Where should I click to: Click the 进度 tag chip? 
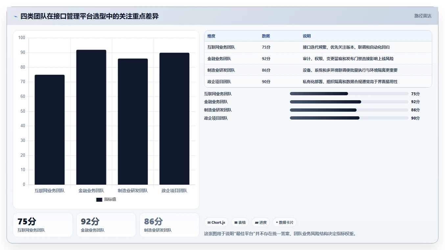point(261,222)
